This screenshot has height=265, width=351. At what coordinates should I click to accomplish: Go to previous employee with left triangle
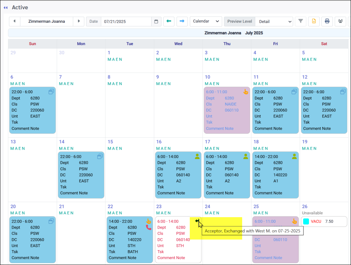(14, 21)
